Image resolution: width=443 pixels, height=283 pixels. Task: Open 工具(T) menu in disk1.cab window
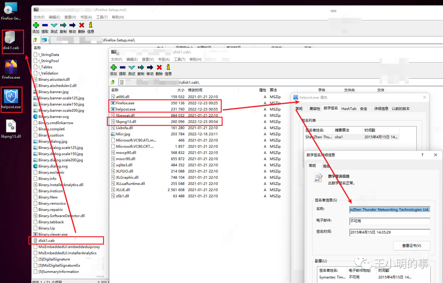point(179,59)
